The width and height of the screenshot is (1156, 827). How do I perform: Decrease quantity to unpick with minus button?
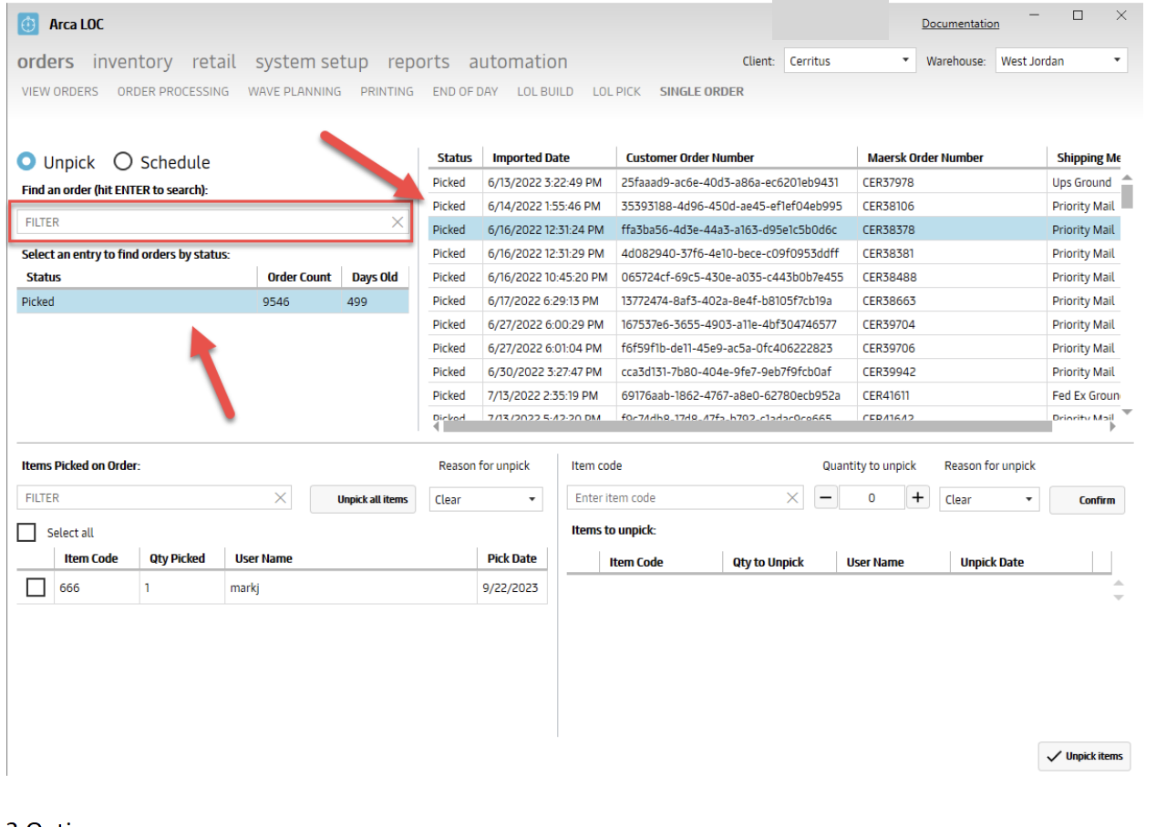click(x=826, y=498)
